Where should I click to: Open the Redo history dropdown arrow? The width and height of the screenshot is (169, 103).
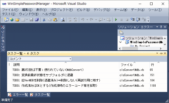pyautogui.click(x=96, y=20)
